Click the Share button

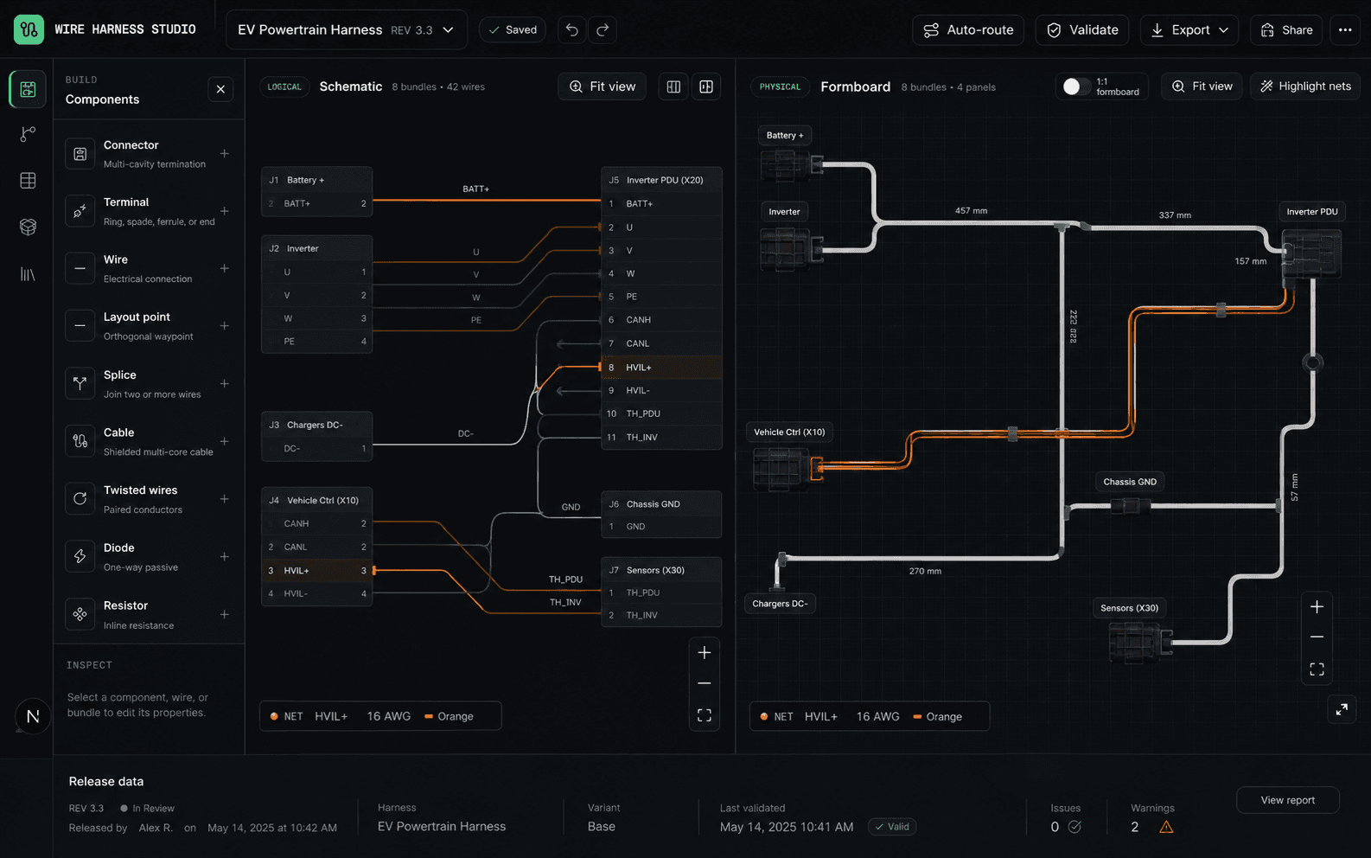coord(1286,29)
